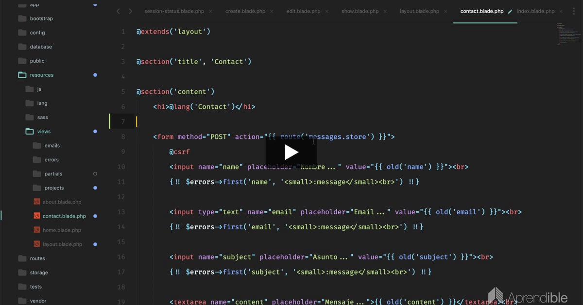Open contact.blade.php in sidebar
This screenshot has width=583, height=305.
click(x=64, y=216)
